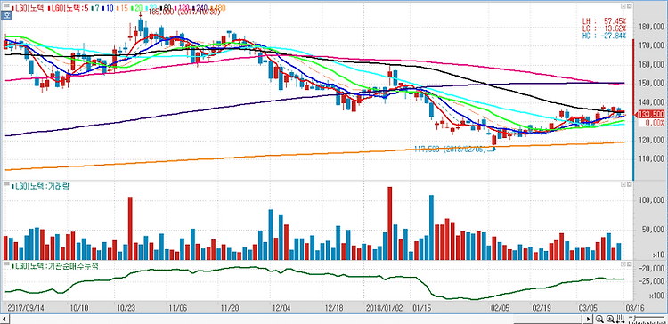
Task: Click the 150,000 price axis label
Action: (651, 84)
